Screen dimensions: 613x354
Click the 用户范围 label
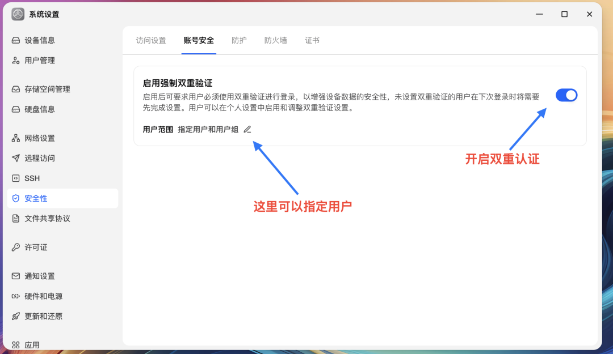(158, 130)
